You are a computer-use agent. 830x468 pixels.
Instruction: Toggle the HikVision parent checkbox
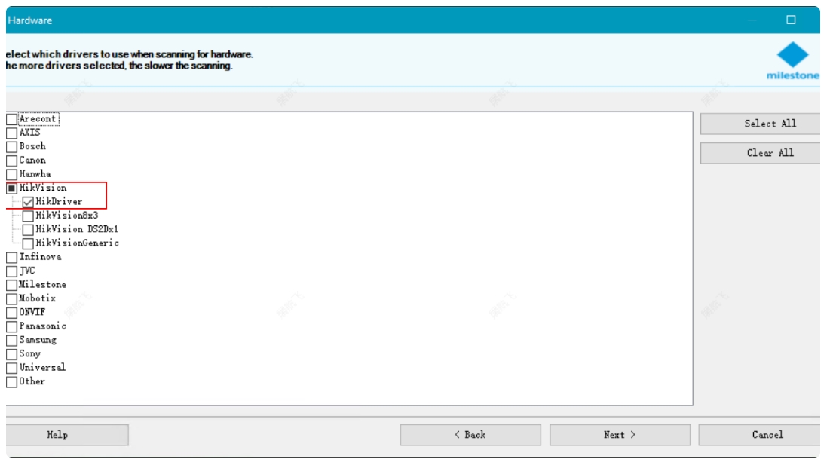11,188
